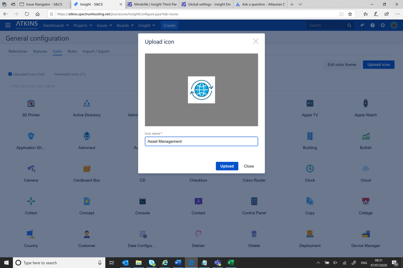Select the Copy icon
This screenshot has height=268, width=403.
(310, 201)
